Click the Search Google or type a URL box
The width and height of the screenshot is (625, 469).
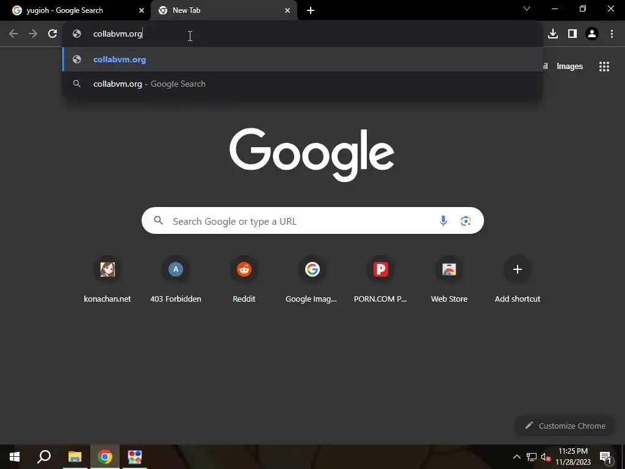click(312, 220)
